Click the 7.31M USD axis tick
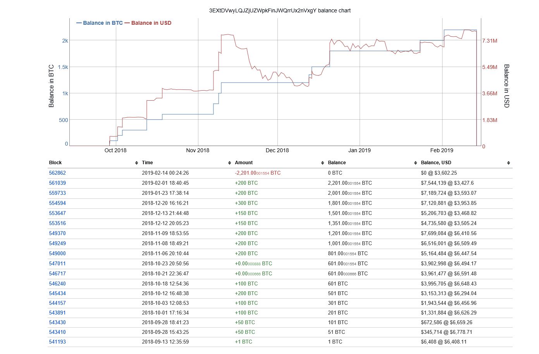The height and width of the screenshot is (354, 539). pos(490,41)
